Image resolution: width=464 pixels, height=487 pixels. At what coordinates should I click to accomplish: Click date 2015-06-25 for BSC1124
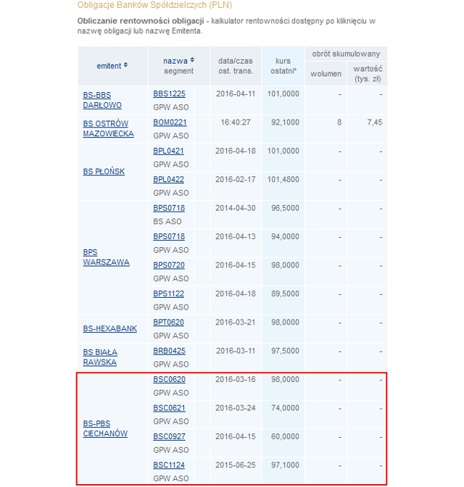(x=236, y=465)
